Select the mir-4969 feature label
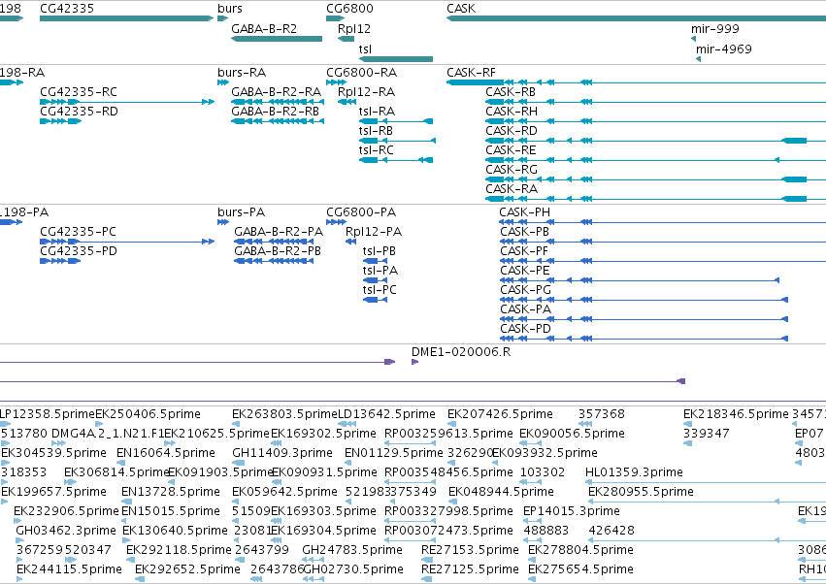 tap(724, 49)
